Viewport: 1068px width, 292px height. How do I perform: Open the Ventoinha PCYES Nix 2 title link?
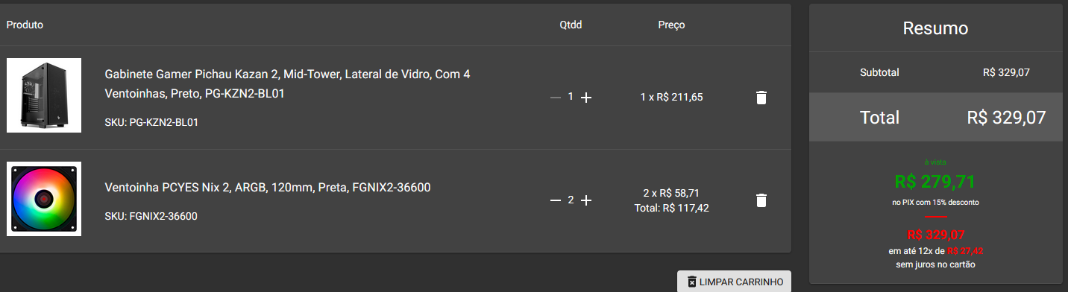267,187
